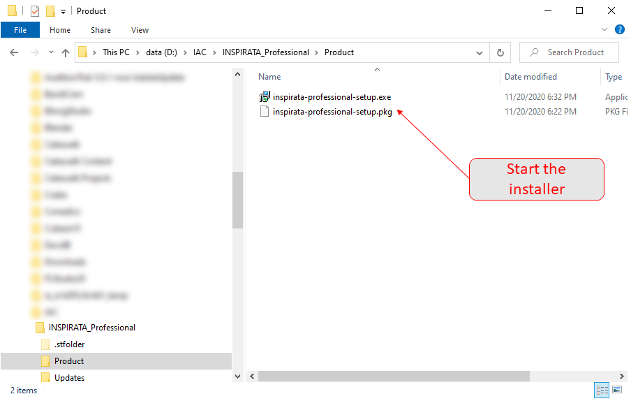Click the date of the .pkg file
The image size is (631, 401).
pyautogui.click(x=540, y=112)
